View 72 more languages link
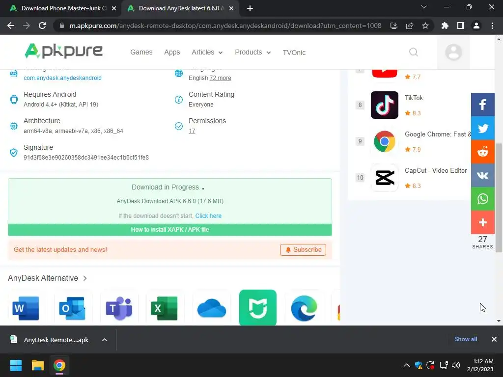The image size is (503, 377). (x=221, y=78)
